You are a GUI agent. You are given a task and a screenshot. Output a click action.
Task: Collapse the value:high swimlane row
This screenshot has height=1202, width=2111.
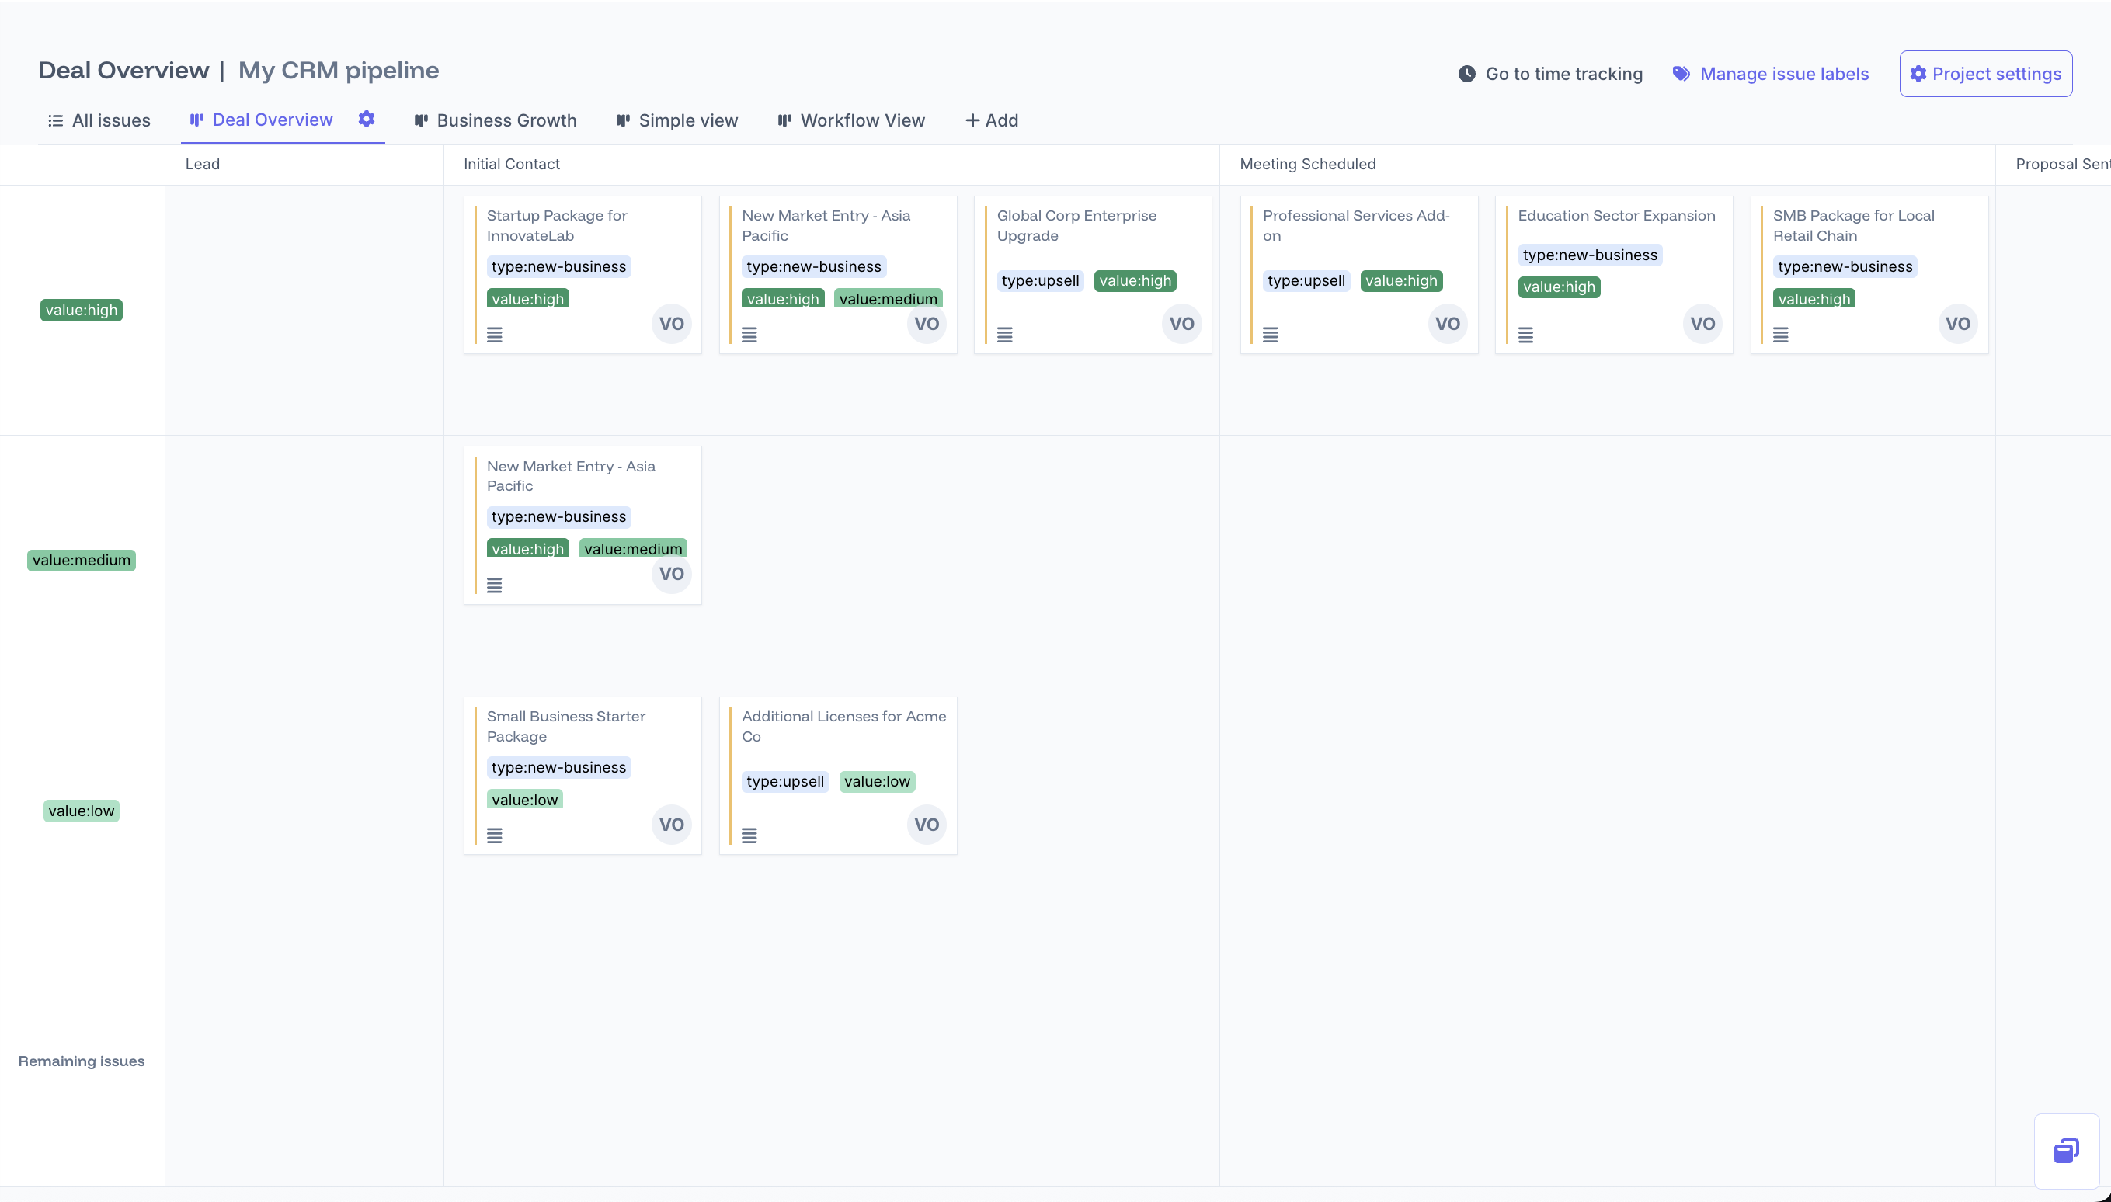81,310
